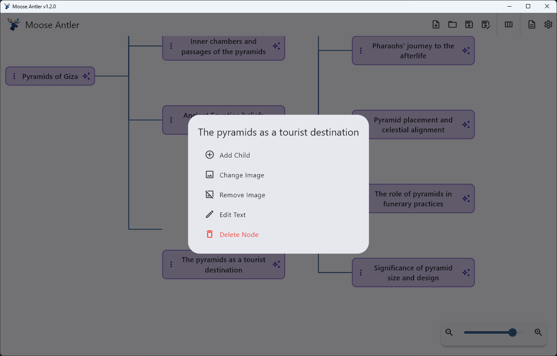
Task: Click AI sparkle on funerary practices node
Action: pos(466,198)
